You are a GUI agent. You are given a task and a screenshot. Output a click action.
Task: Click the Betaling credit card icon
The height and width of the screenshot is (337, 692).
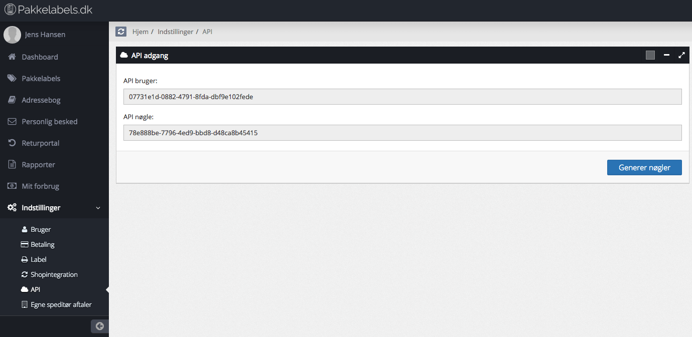(25, 244)
